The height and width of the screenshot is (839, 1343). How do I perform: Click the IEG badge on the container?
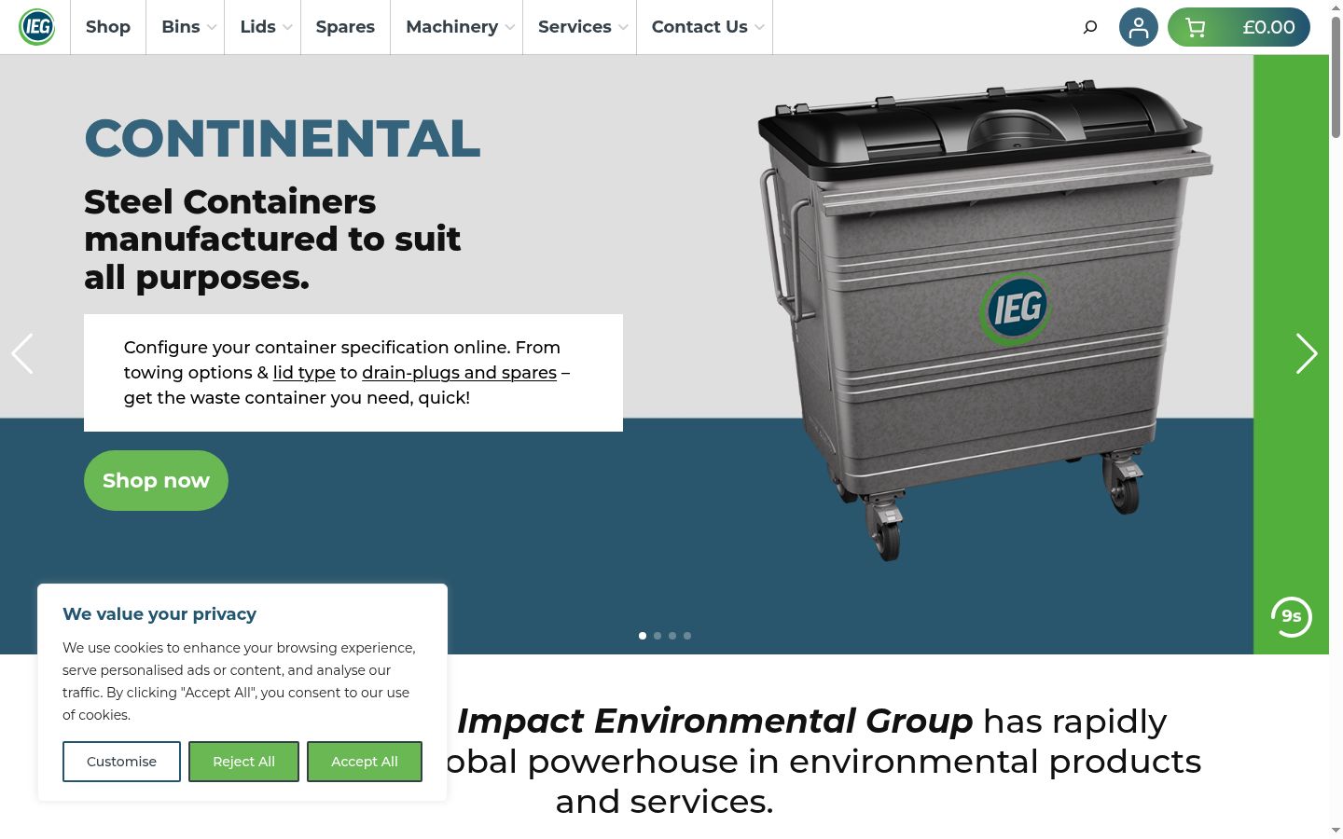coord(1015,308)
